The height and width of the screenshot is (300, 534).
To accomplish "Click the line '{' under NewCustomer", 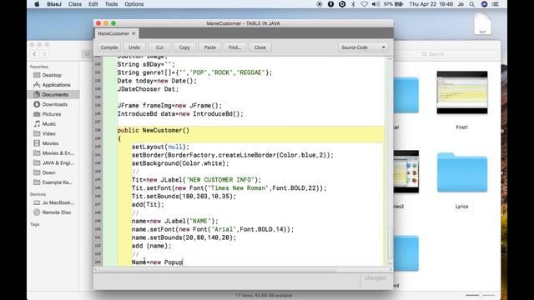I will click(x=119, y=138).
